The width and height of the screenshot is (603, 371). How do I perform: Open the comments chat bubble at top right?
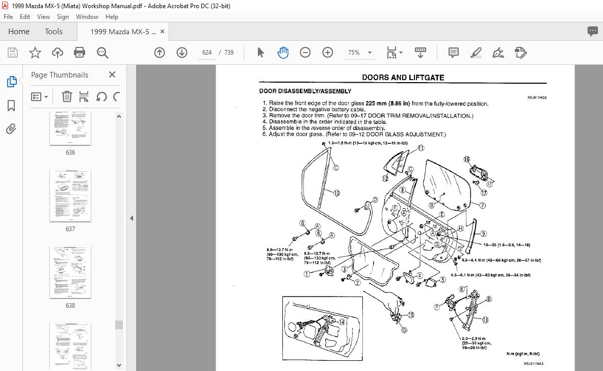click(x=593, y=31)
